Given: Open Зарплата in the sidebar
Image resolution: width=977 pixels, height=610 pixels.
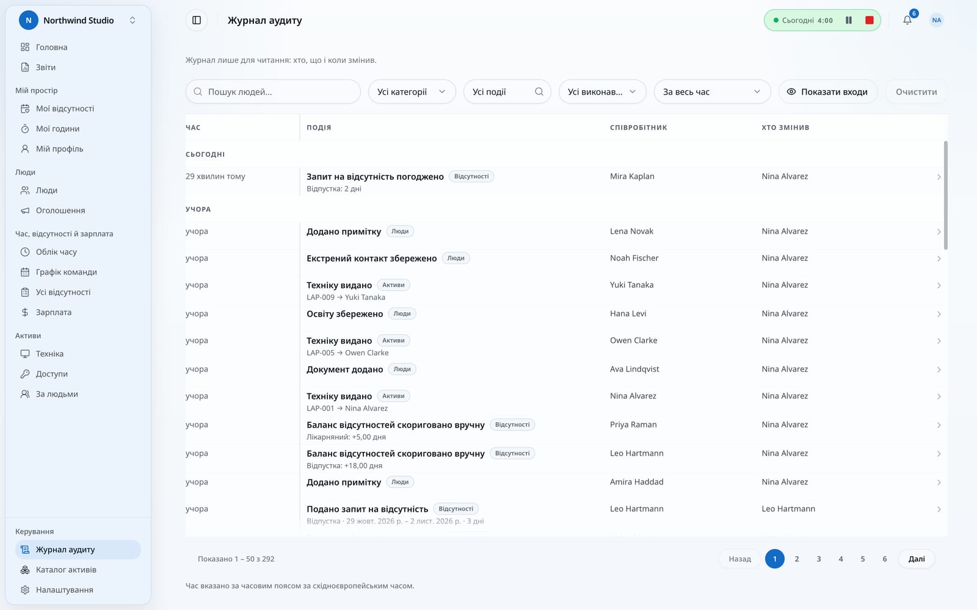Looking at the screenshot, I should (78, 312).
